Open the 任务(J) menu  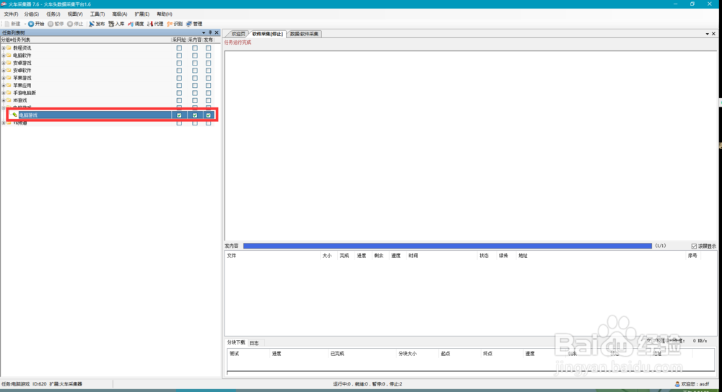pos(53,14)
